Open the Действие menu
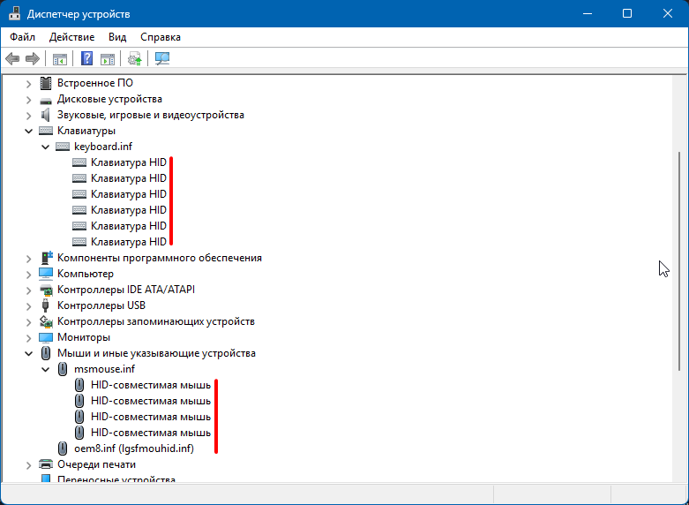 point(71,37)
